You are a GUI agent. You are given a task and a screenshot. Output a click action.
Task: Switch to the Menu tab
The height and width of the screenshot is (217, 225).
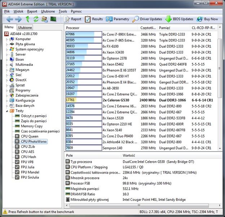click(x=9, y=27)
